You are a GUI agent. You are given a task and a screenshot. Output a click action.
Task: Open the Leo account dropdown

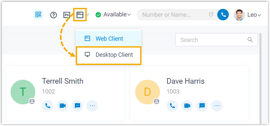tap(254, 15)
